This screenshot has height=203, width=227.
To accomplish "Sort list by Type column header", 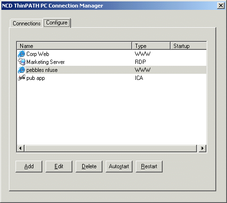I will coord(151,46).
